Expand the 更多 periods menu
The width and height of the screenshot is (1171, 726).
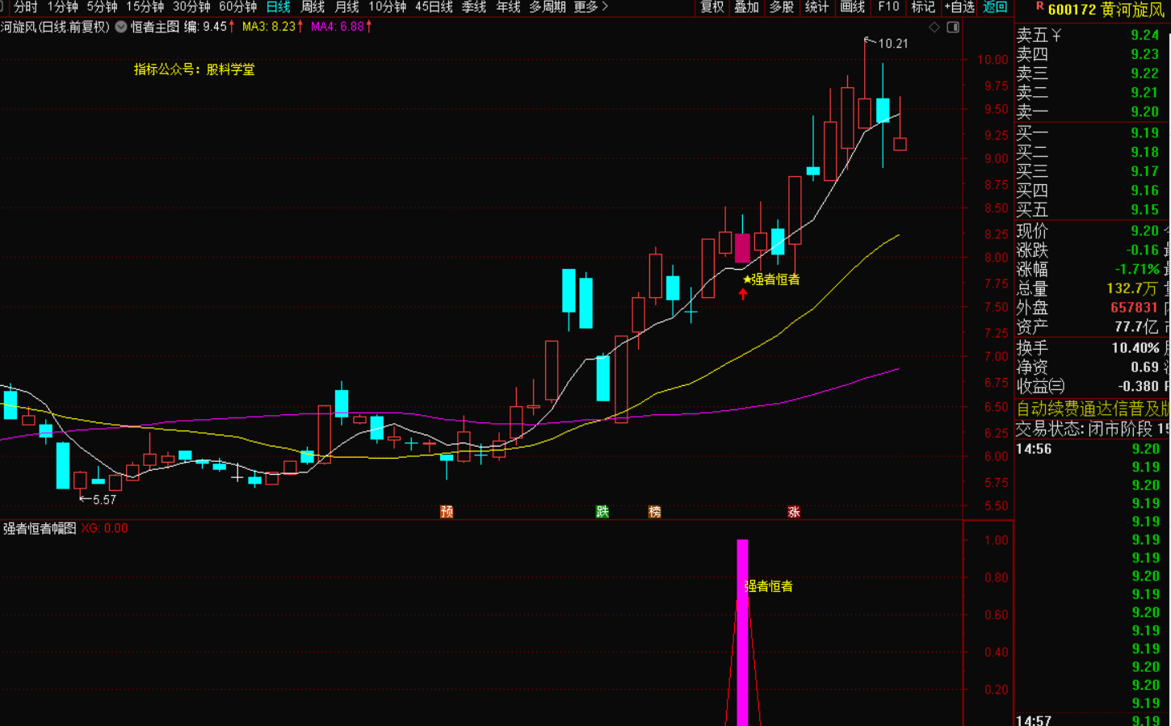tap(590, 7)
